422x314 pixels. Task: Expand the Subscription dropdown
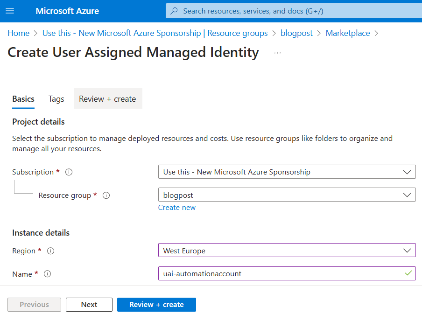click(287, 172)
